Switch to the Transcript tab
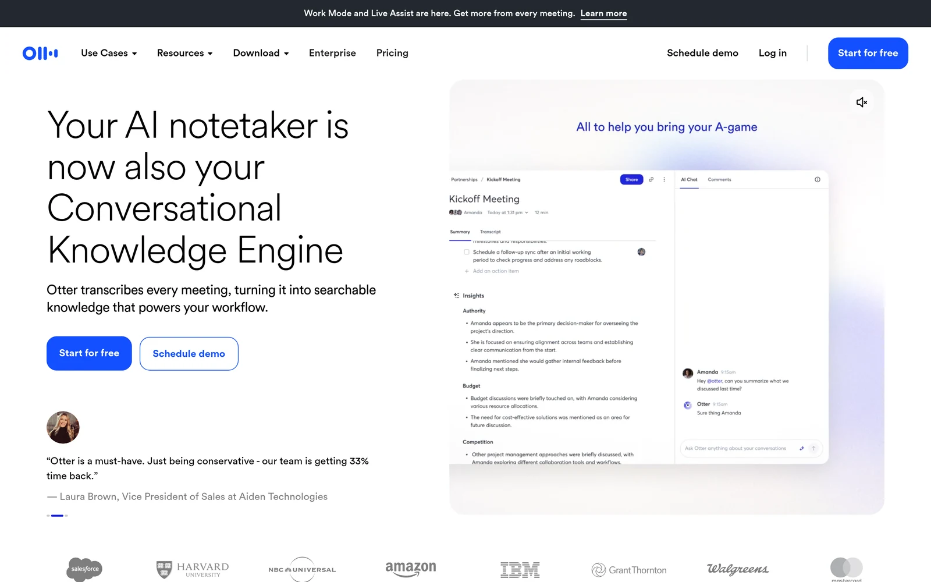This screenshot has height=582, width=931. [490, 232]
